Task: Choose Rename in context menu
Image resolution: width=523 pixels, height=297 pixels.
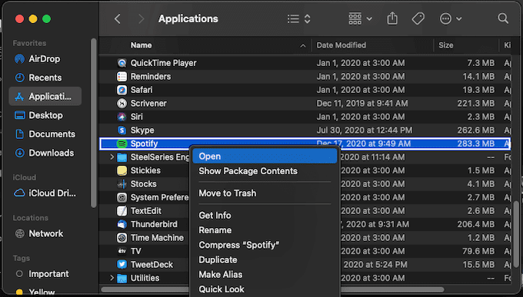Action: click(265, 230)
